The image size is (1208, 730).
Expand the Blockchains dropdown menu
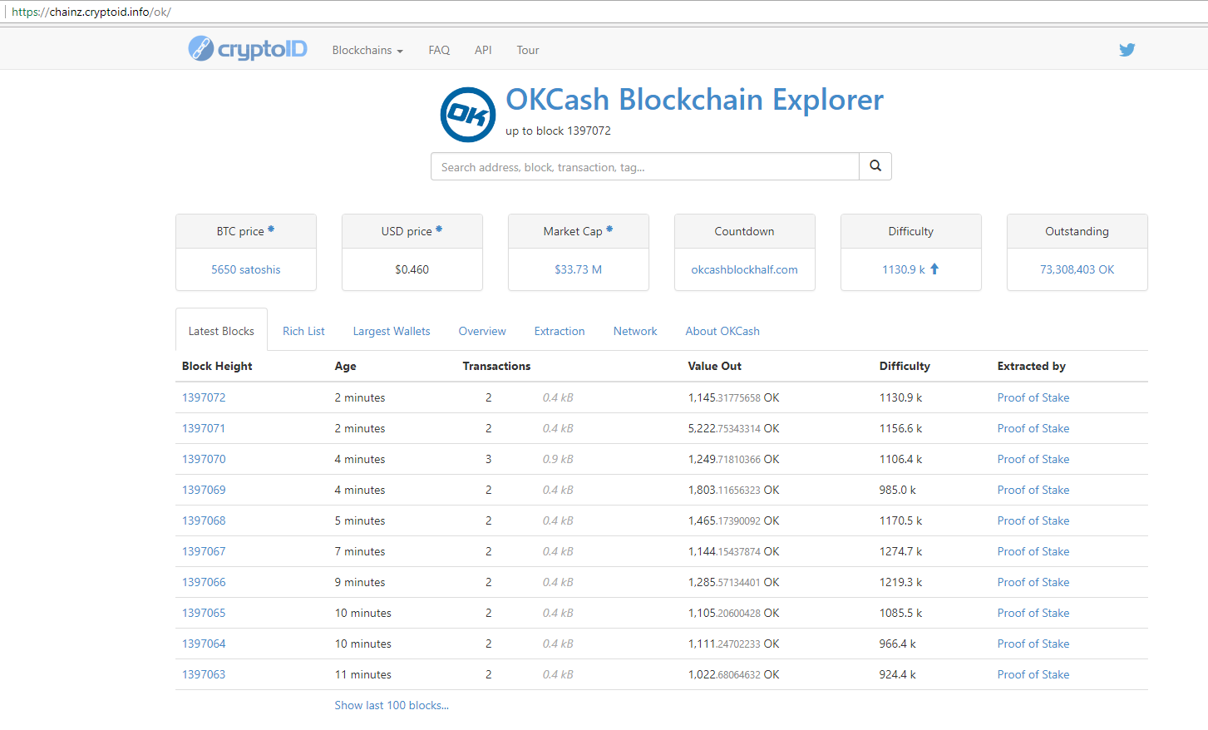pyautogui.click(x=367, y=50)
